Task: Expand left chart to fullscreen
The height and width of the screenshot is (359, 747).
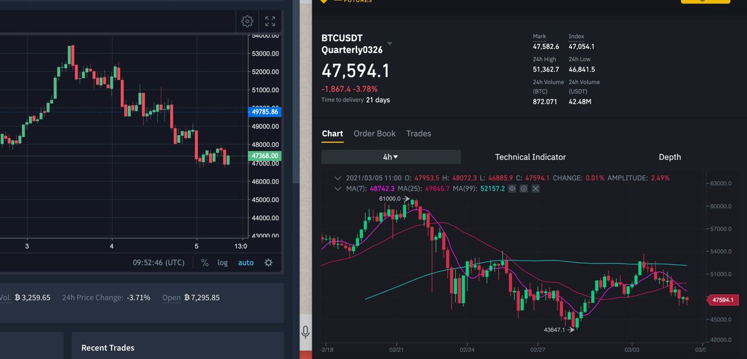Action: tap(270, 22)
